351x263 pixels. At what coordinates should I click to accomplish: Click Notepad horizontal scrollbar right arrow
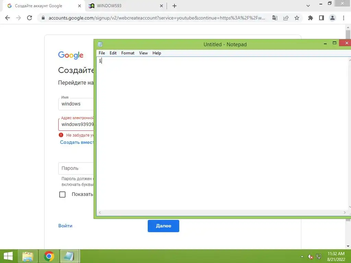[x=344, y=213]
